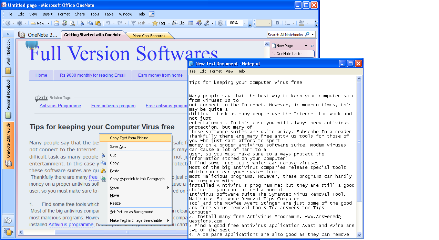Open Print Preview from the toolbar

(x=72, y=23)
